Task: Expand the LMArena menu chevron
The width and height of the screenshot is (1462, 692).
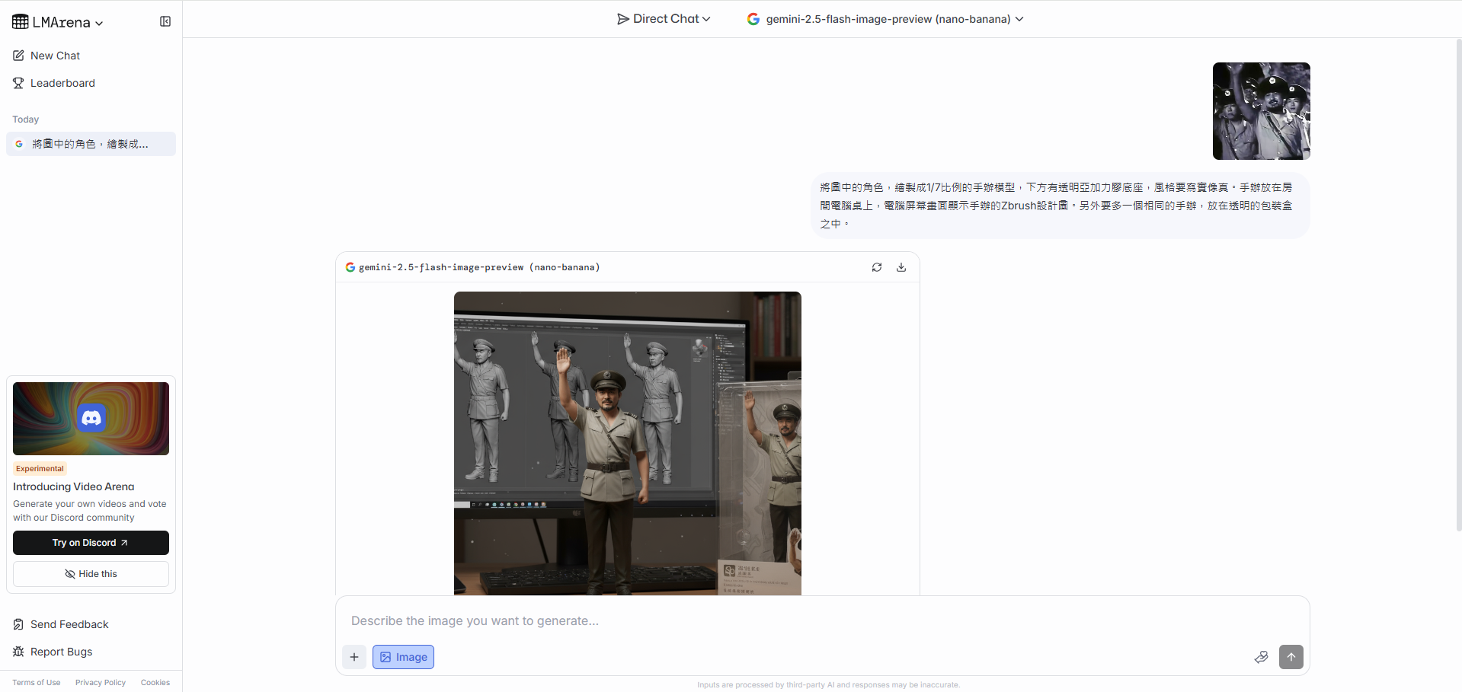Action: pyautogui.click(x=98, y=23)
